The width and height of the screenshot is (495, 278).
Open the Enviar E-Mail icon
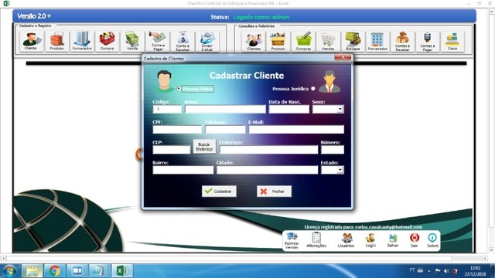coord(207,41)
